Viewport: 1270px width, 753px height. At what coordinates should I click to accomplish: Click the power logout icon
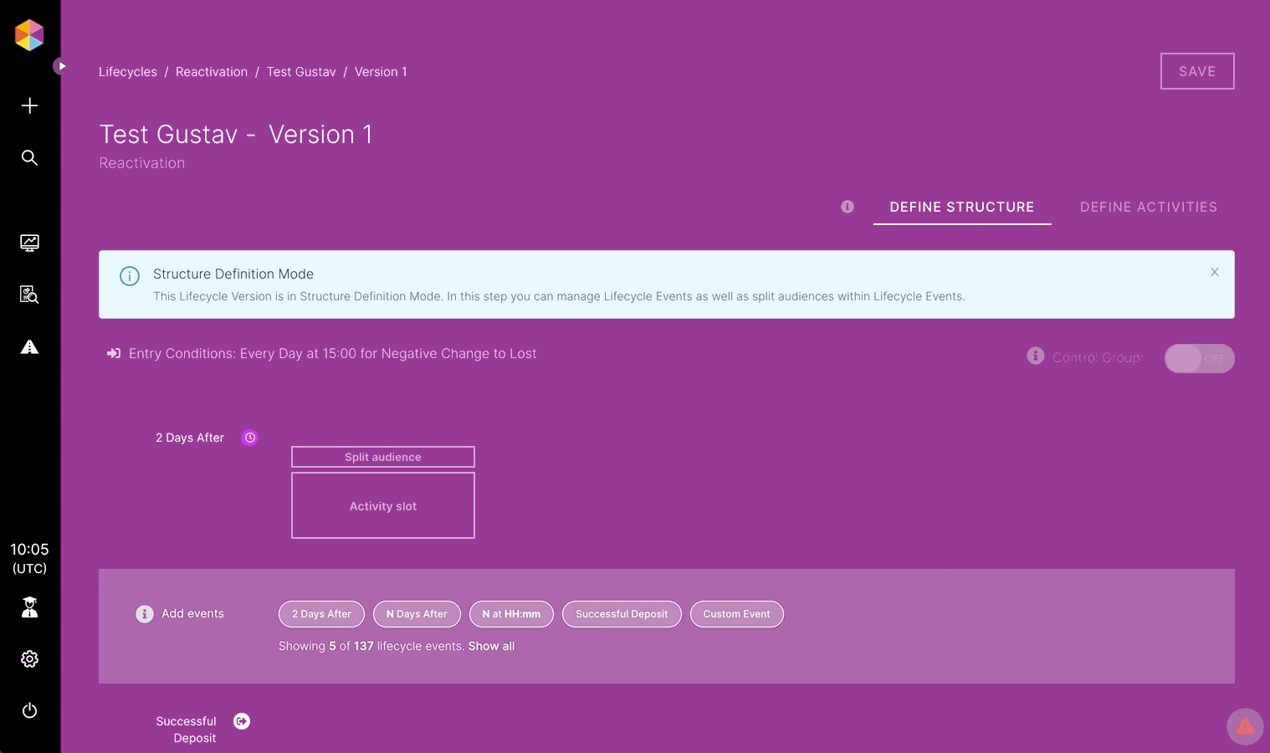click(x=29, y=710)
